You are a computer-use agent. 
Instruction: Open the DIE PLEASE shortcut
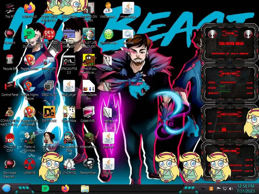tap(49, 114)
